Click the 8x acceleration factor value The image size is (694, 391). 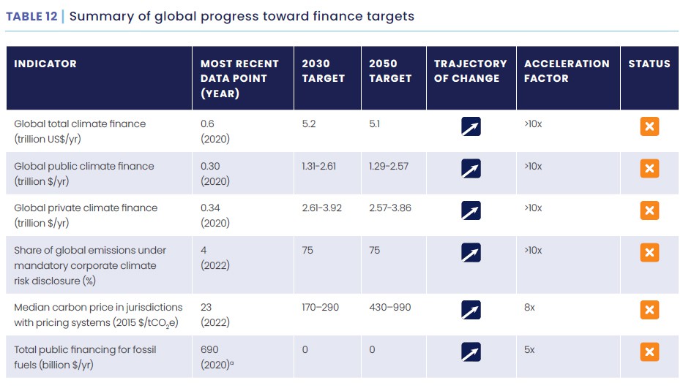529,307
